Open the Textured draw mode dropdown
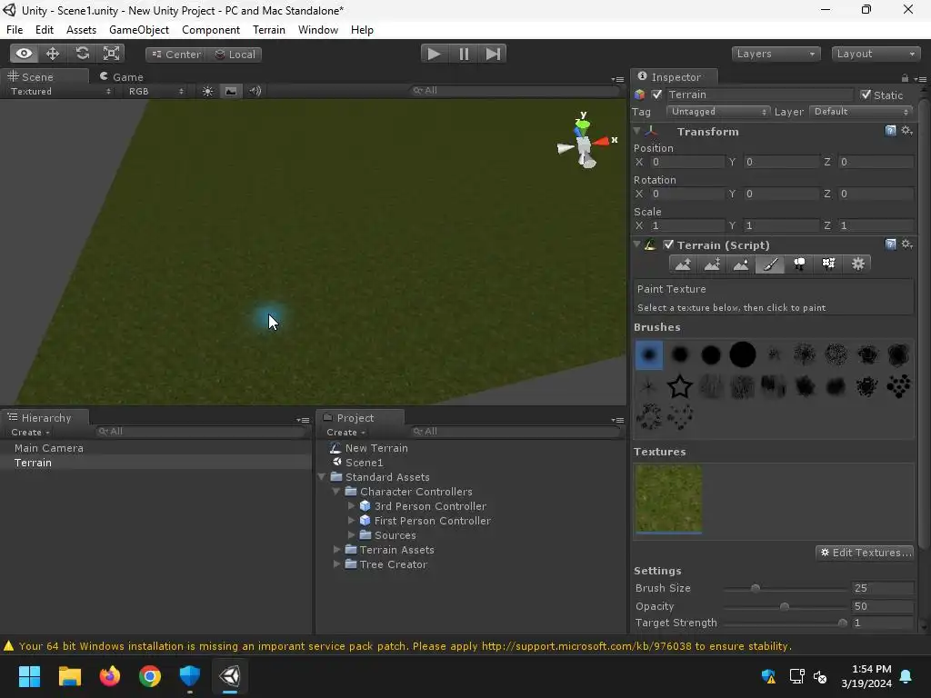 60,92
